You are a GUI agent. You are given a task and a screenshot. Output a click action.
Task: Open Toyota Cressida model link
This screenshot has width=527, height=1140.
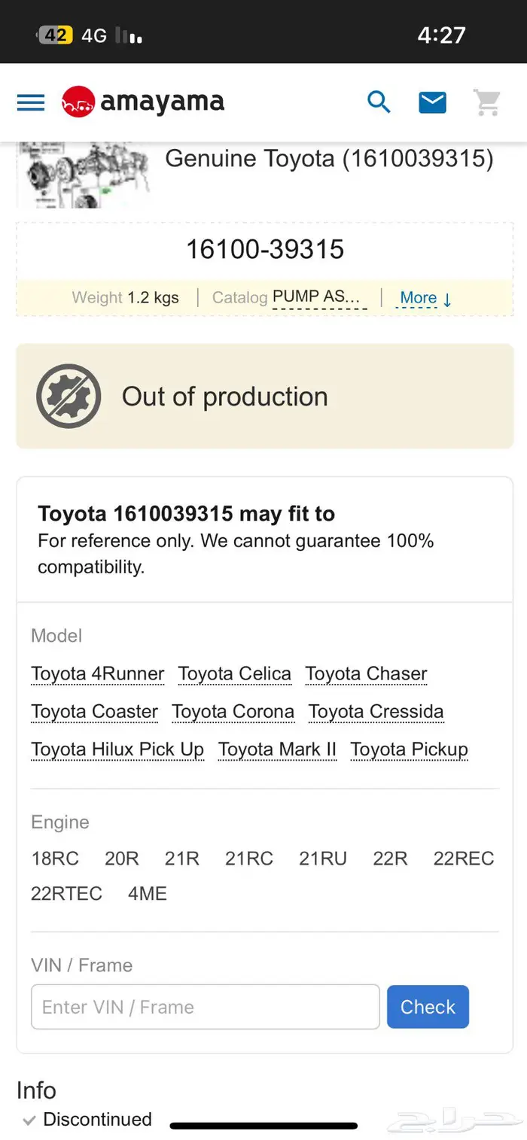point(376,712)
